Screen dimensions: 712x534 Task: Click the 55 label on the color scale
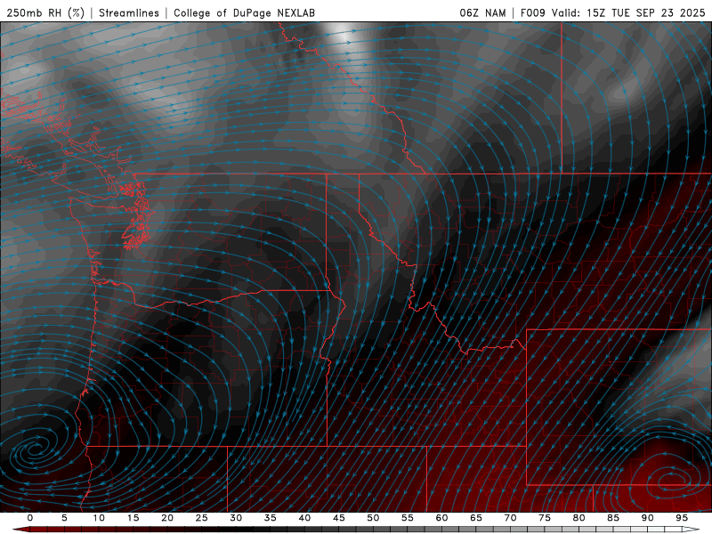coord(408,518)
